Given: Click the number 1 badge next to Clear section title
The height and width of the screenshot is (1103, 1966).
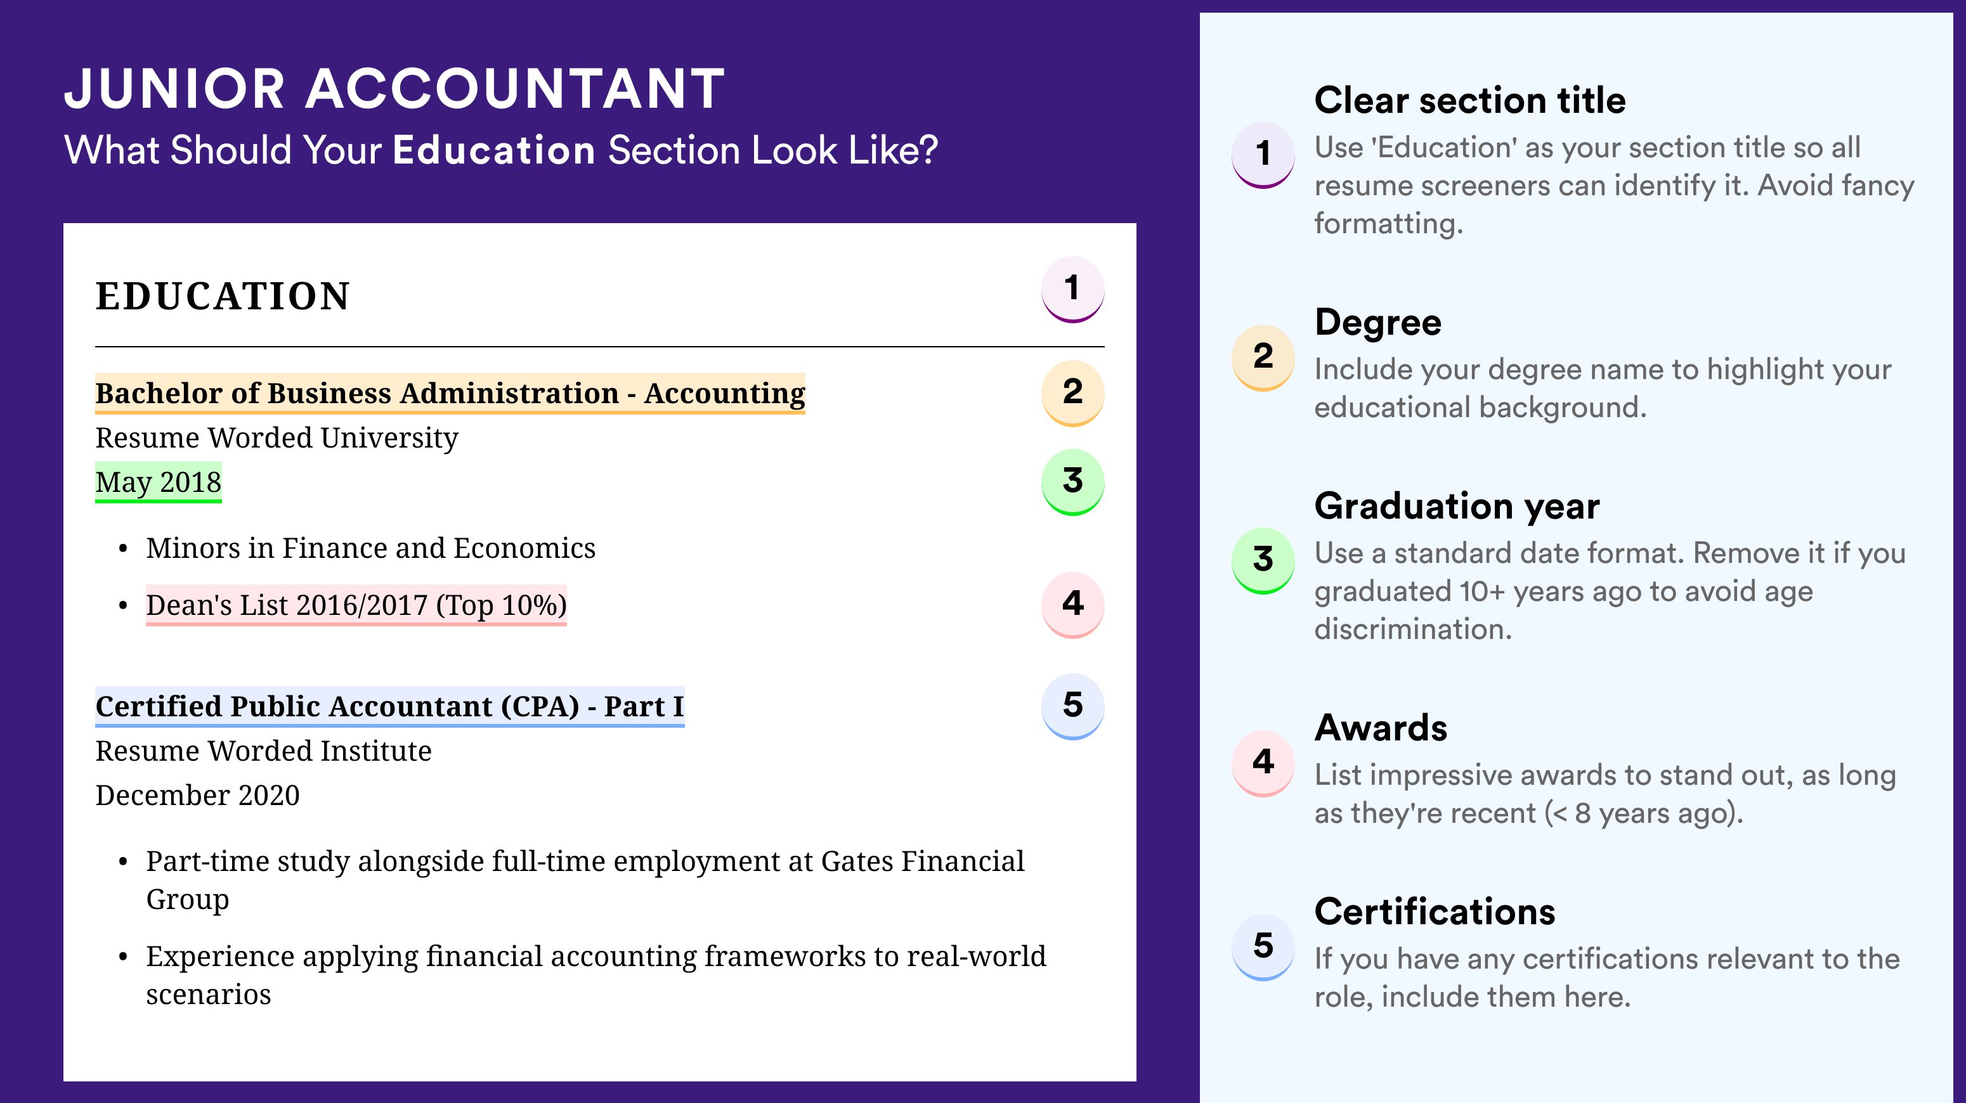Looking at the screenshot, I should pos(1263,155).
